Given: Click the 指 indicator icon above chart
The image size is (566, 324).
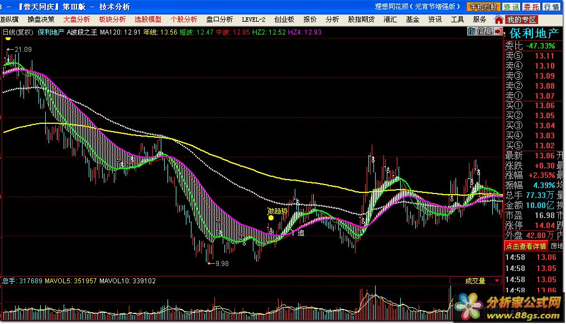Looking at the screenshot, I should tap(471, 31).
